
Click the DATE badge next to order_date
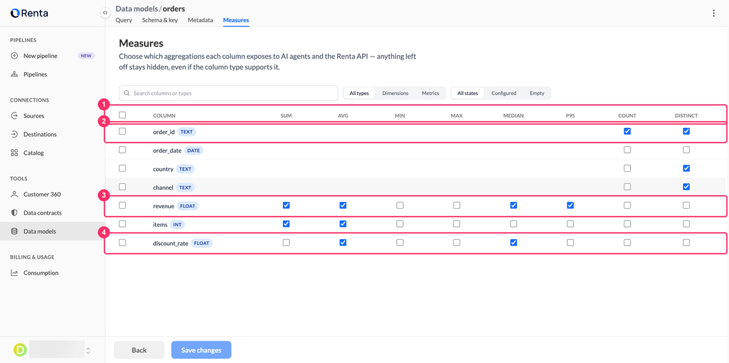tap(194, 150)
